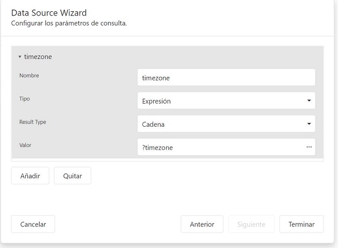Screen dimensions: 338x248
Task: Open the Valor expression editor ellipsis
Action: 309,147
